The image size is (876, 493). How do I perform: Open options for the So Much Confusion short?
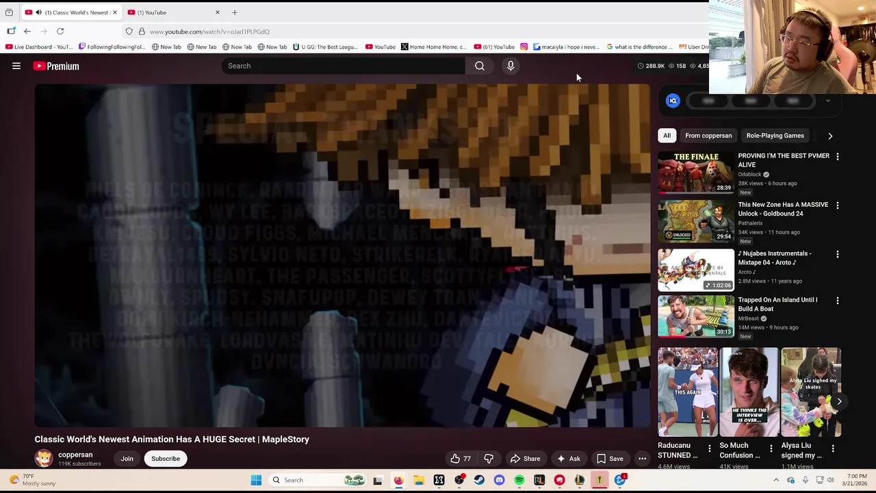pos(771,449)
